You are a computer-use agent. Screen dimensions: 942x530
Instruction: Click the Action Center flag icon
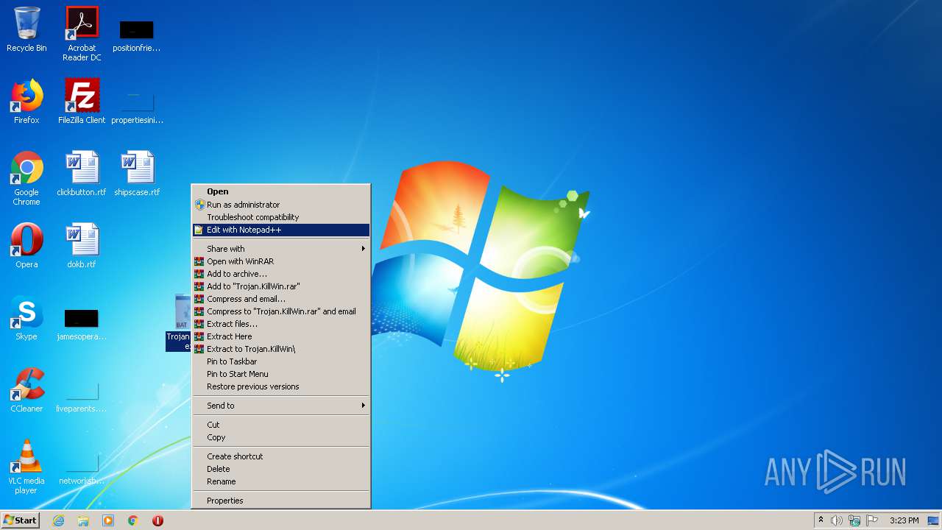click(872, 520)
